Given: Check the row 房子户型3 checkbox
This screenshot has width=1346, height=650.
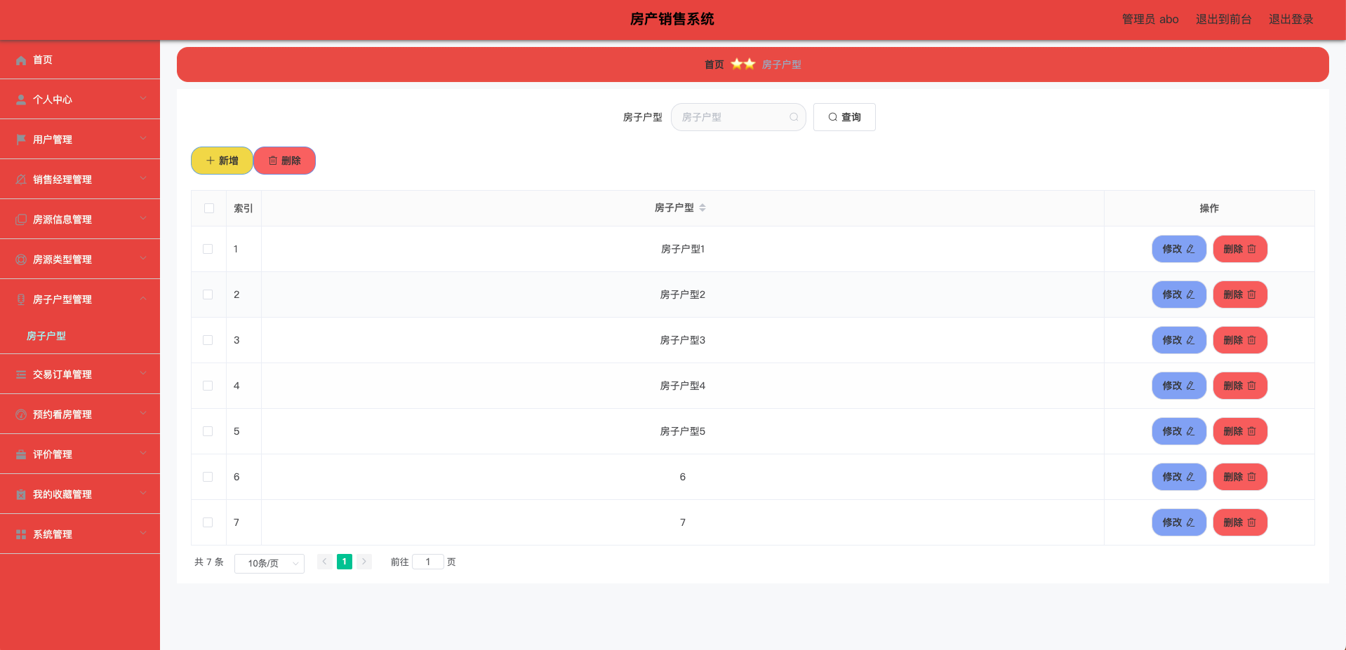Looking at the screenshot, I should click(208, 340).
